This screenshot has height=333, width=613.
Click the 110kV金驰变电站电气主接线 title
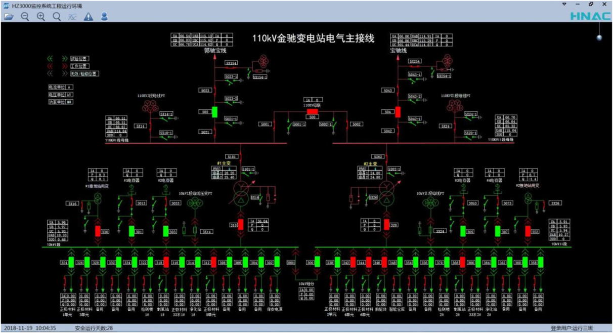click(x=314, y=38)
